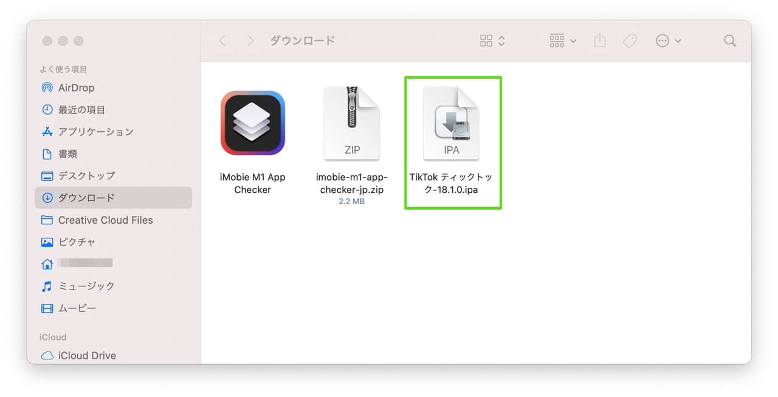Go back with the left chevron
The width and height of the screenshot is (778, 397).
click(222, 41)
